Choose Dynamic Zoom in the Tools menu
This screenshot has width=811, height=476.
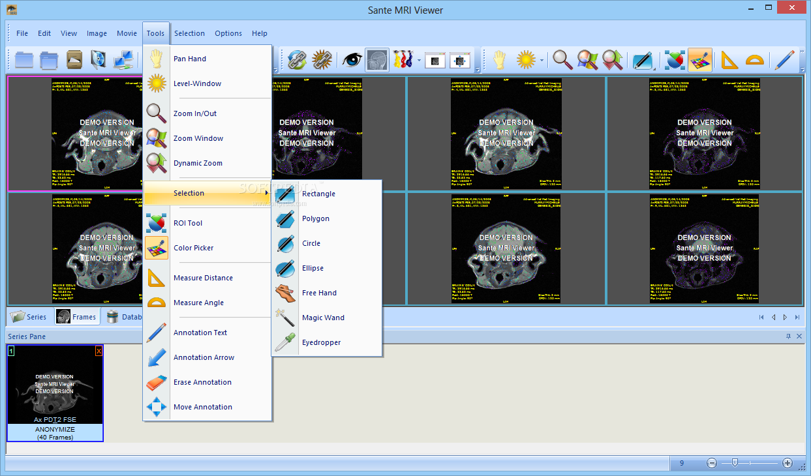(x=207, y=163)
